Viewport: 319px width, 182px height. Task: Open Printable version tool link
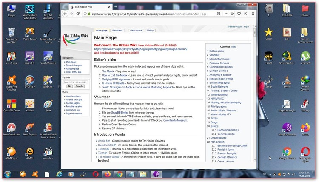(x=74, y=107)
